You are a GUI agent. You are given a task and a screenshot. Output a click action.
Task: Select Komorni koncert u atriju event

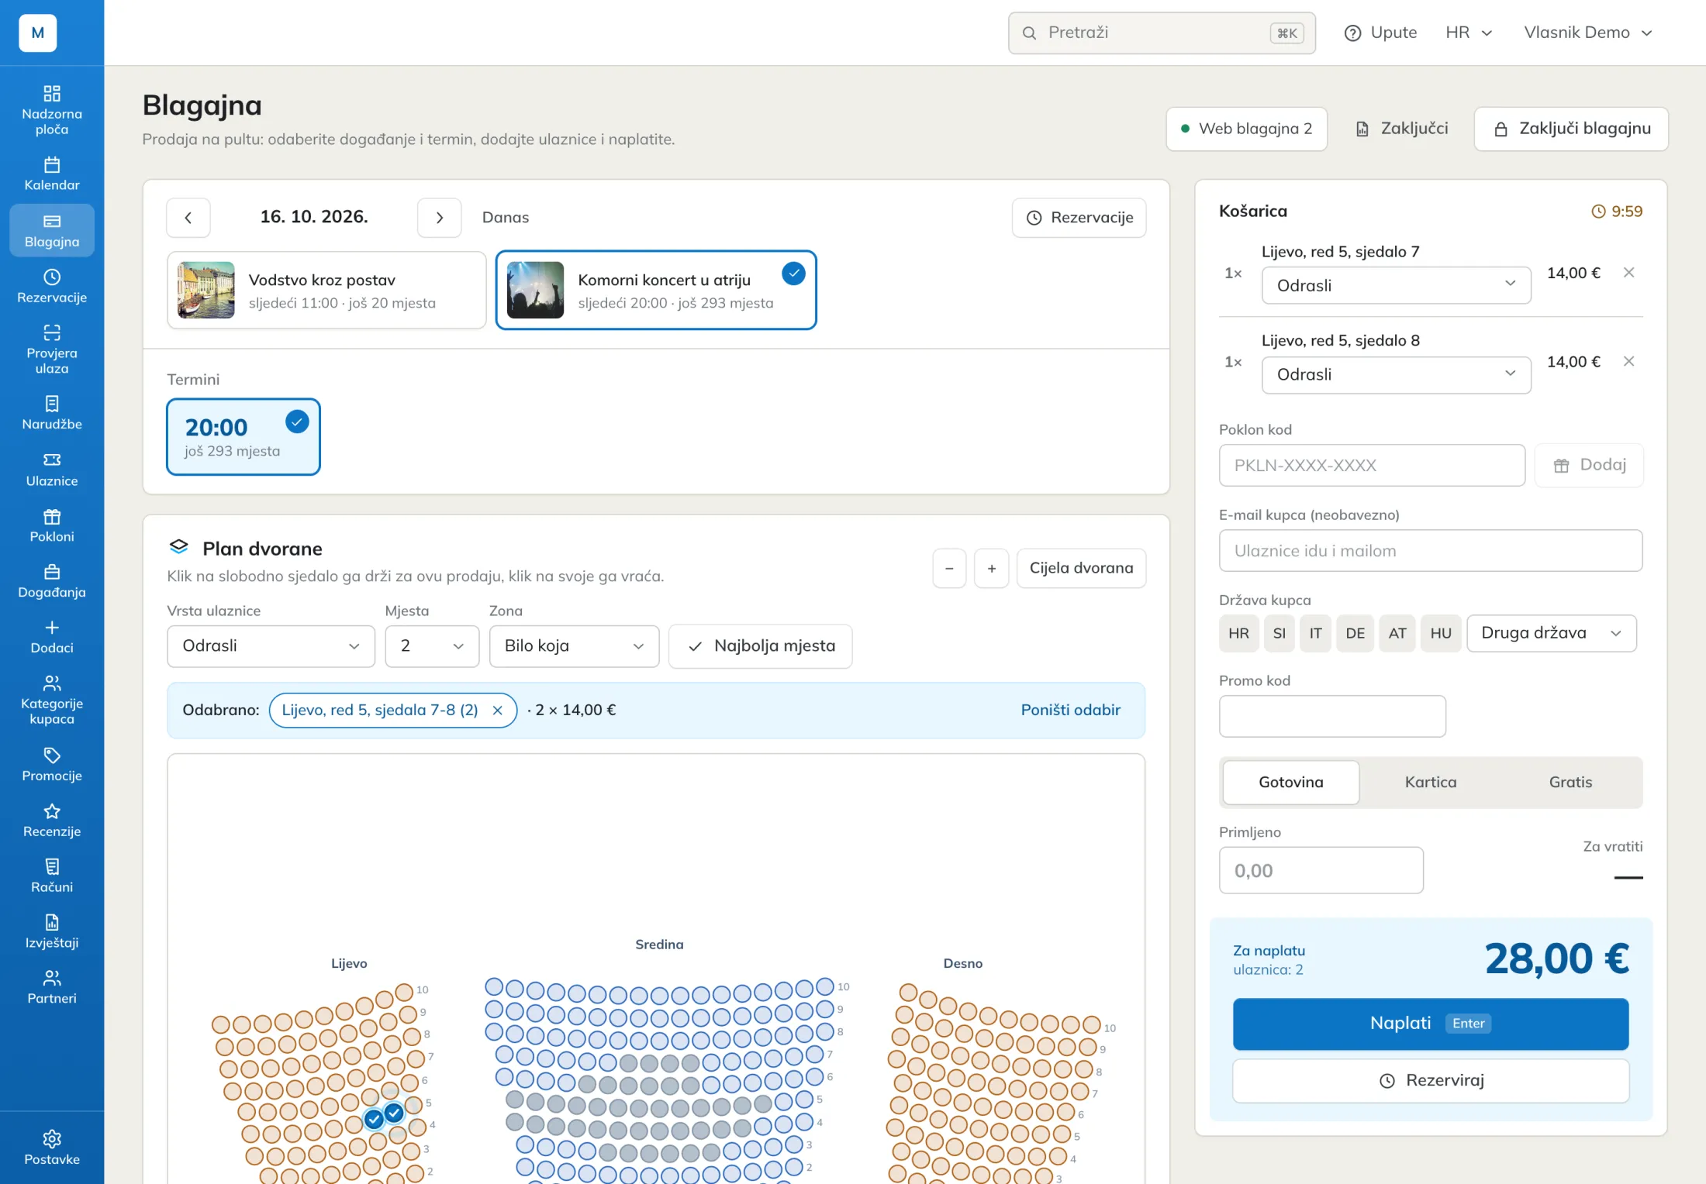[656, 291]
